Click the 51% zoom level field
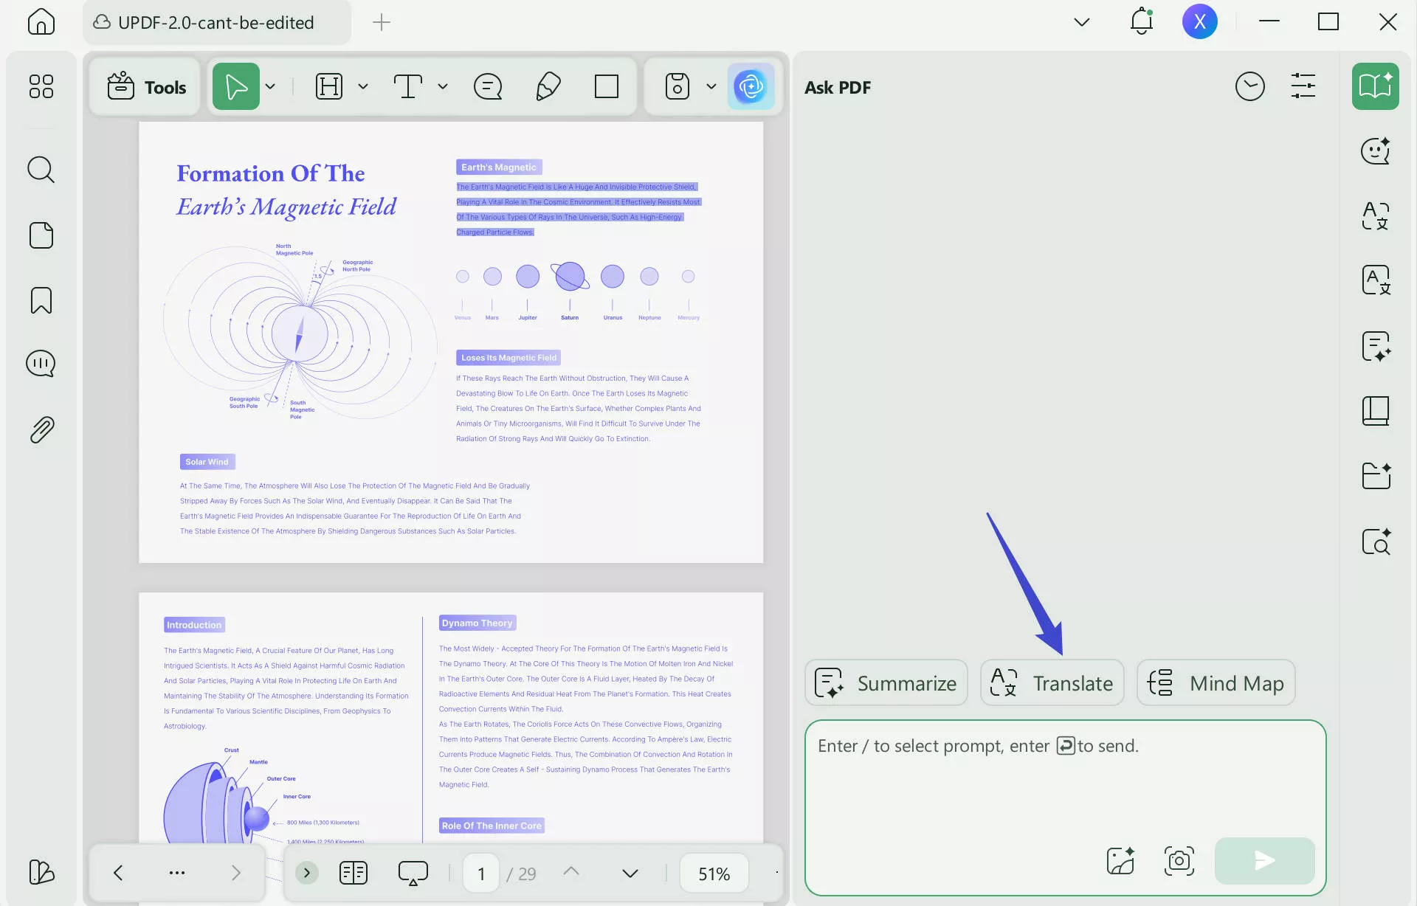Screen dimensions: 1417x906 [714, 874]
